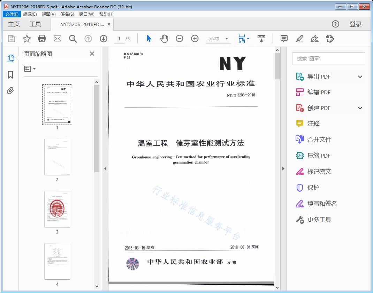Screen dimensions: 373x293
Task: Open the bookmarks panel
Action: coord(10,74)
